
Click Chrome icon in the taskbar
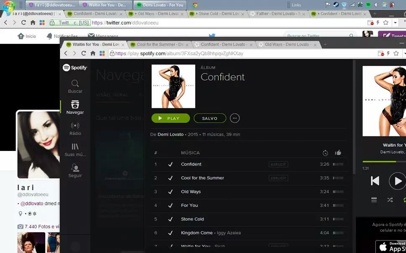pos(195,5)
